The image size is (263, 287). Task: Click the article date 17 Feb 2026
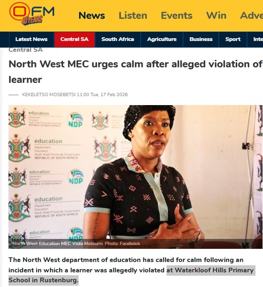114,95
